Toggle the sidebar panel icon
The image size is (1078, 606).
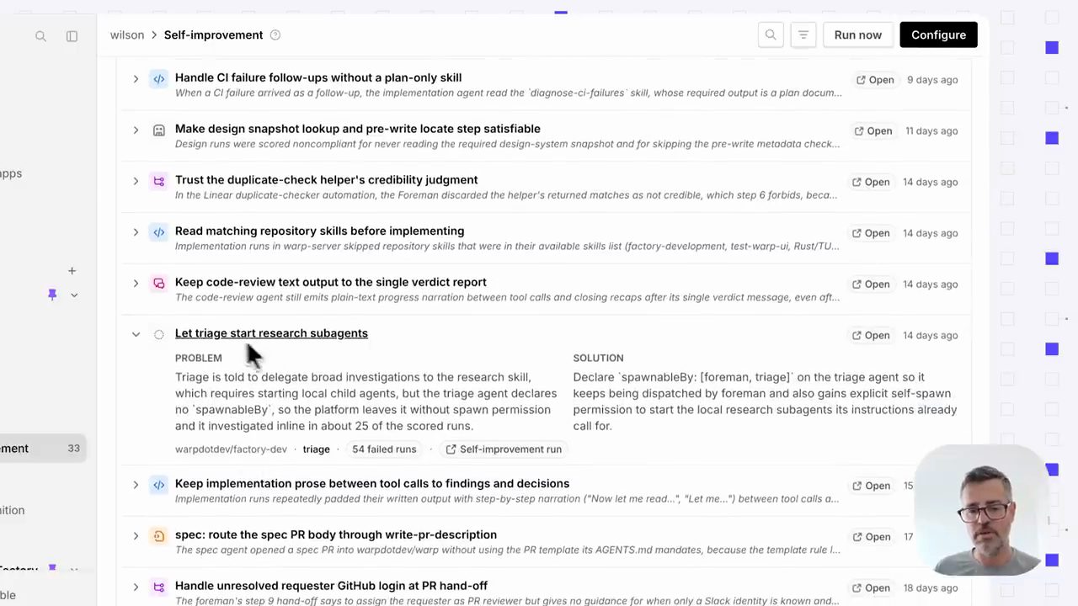72,36
